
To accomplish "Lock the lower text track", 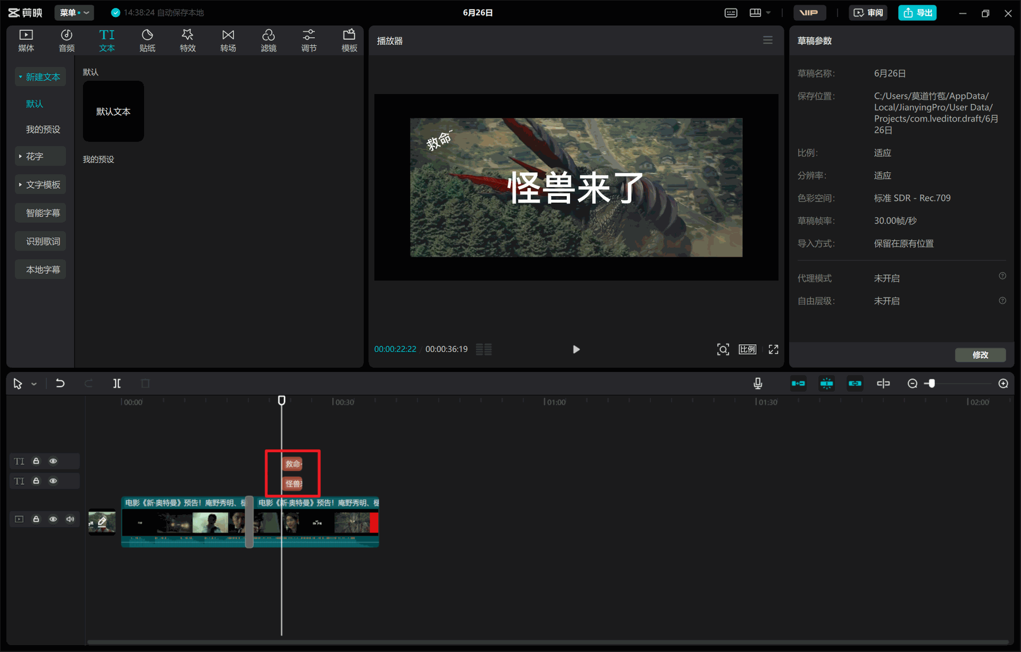I will click(36, 481).
